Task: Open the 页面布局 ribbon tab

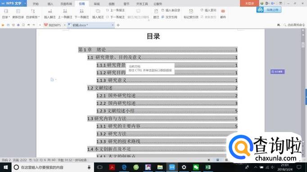Action: (x=66, y=4)
